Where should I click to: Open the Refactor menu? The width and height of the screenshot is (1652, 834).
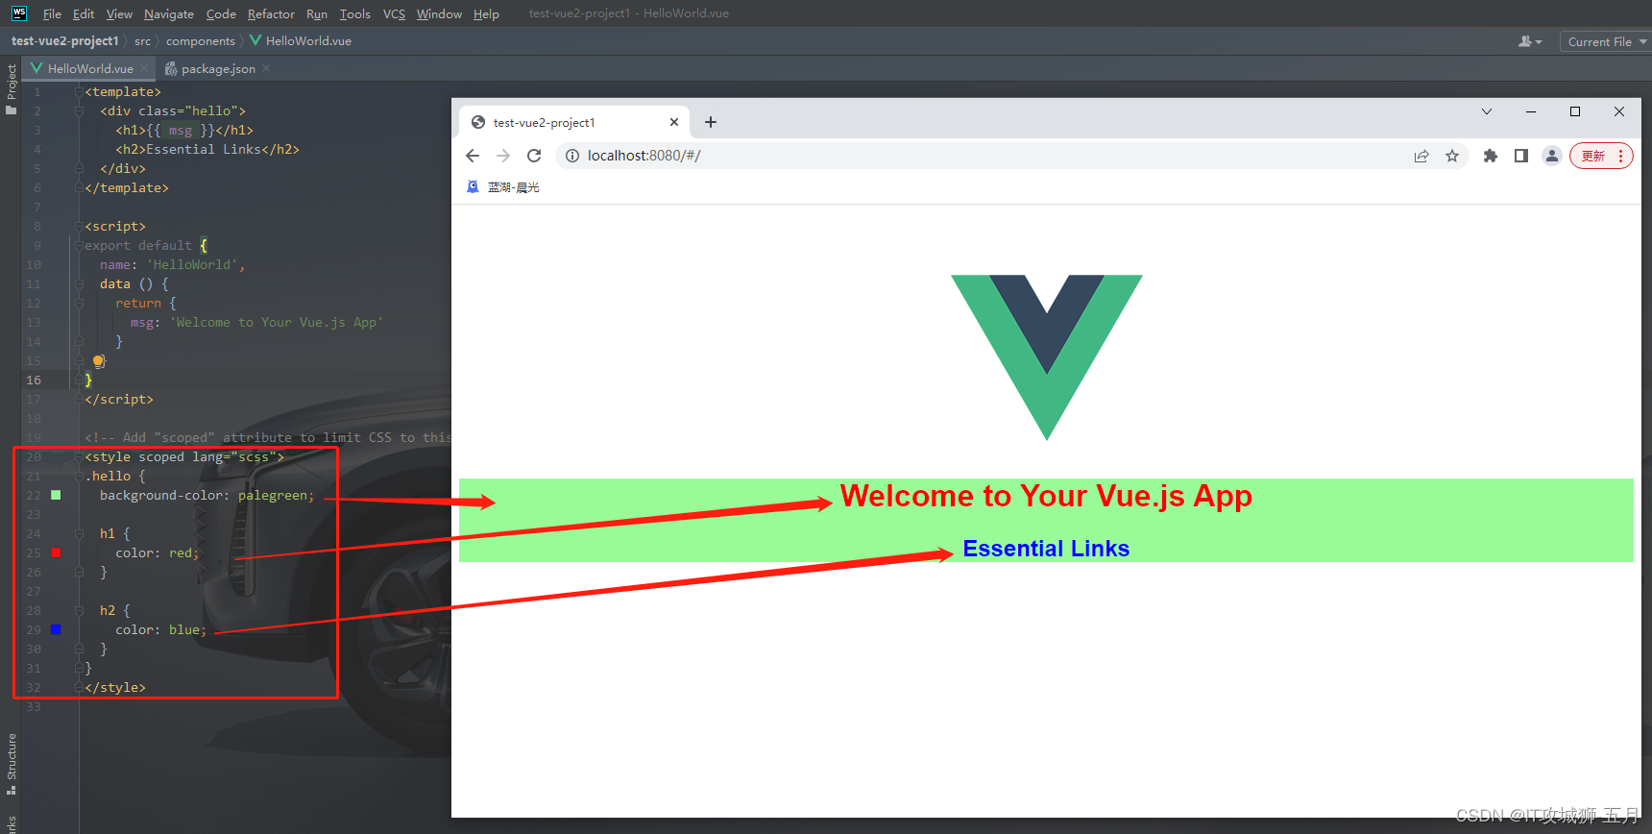[x=271, y=13]
